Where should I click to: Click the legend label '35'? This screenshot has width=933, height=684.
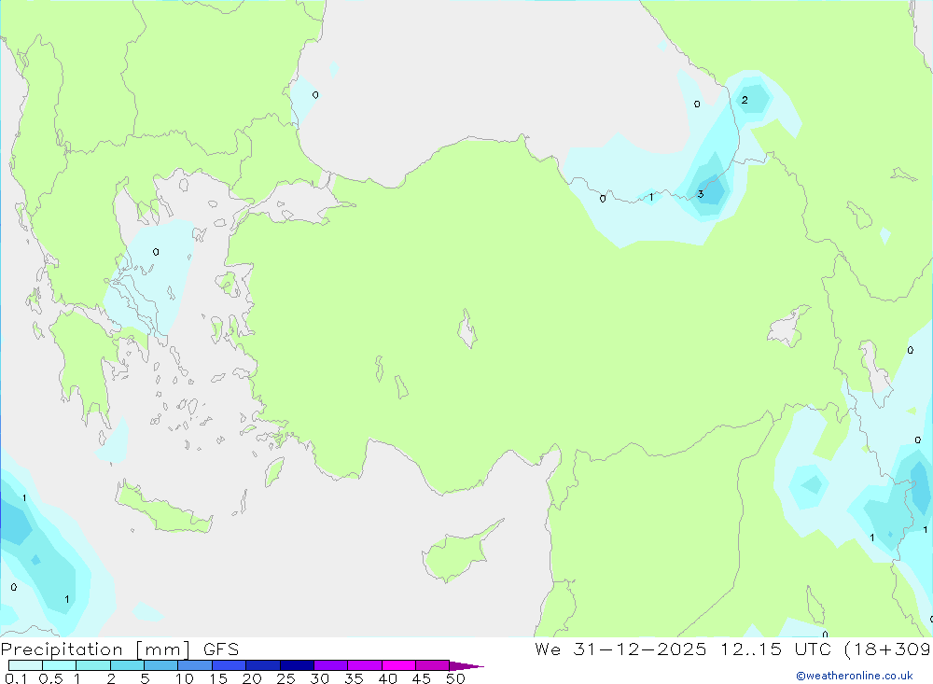[x=354, y=678]
